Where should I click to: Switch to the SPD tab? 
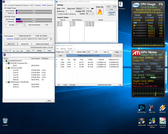pos(32,5)
